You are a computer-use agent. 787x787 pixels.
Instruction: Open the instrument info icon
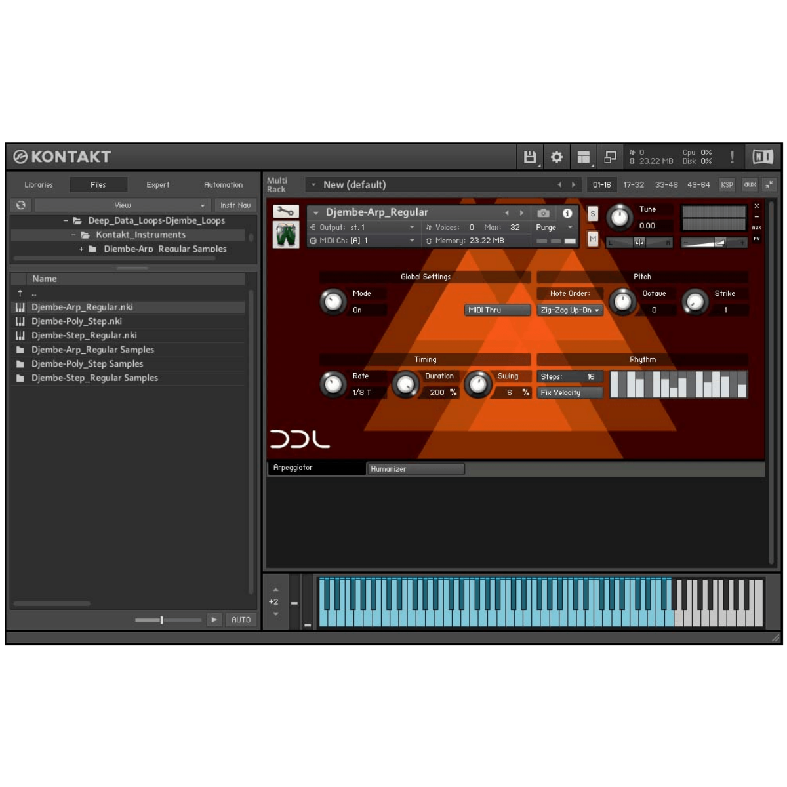pyautogui.click(x=567, y=213)
